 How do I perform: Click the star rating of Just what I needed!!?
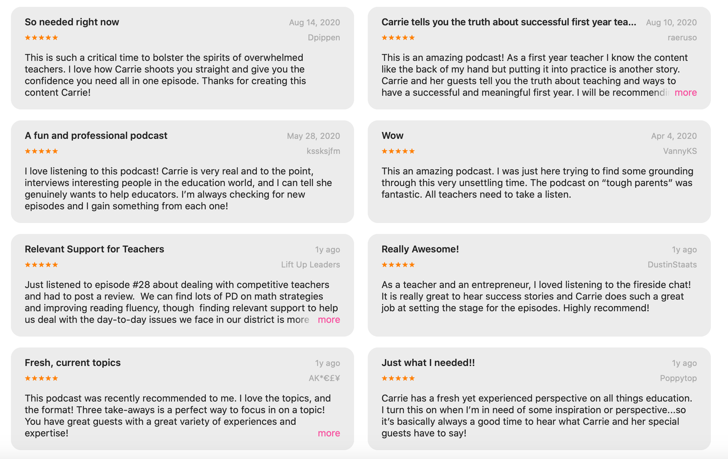tap(398, 378)
